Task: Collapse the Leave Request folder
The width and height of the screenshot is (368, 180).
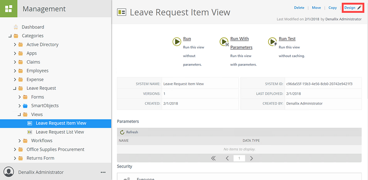Action: tap(15, 88)
